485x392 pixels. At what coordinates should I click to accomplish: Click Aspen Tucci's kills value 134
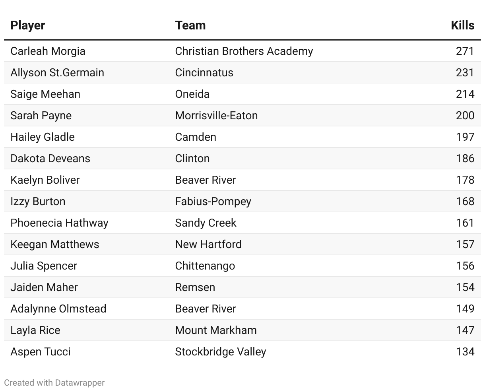pyautogui.click(x=465, y=352)
